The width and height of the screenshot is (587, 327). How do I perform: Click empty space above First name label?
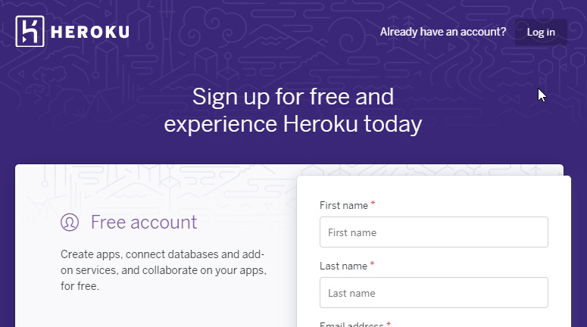(433, 189)
